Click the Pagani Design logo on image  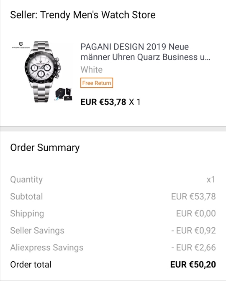click(x=21, y=45)
